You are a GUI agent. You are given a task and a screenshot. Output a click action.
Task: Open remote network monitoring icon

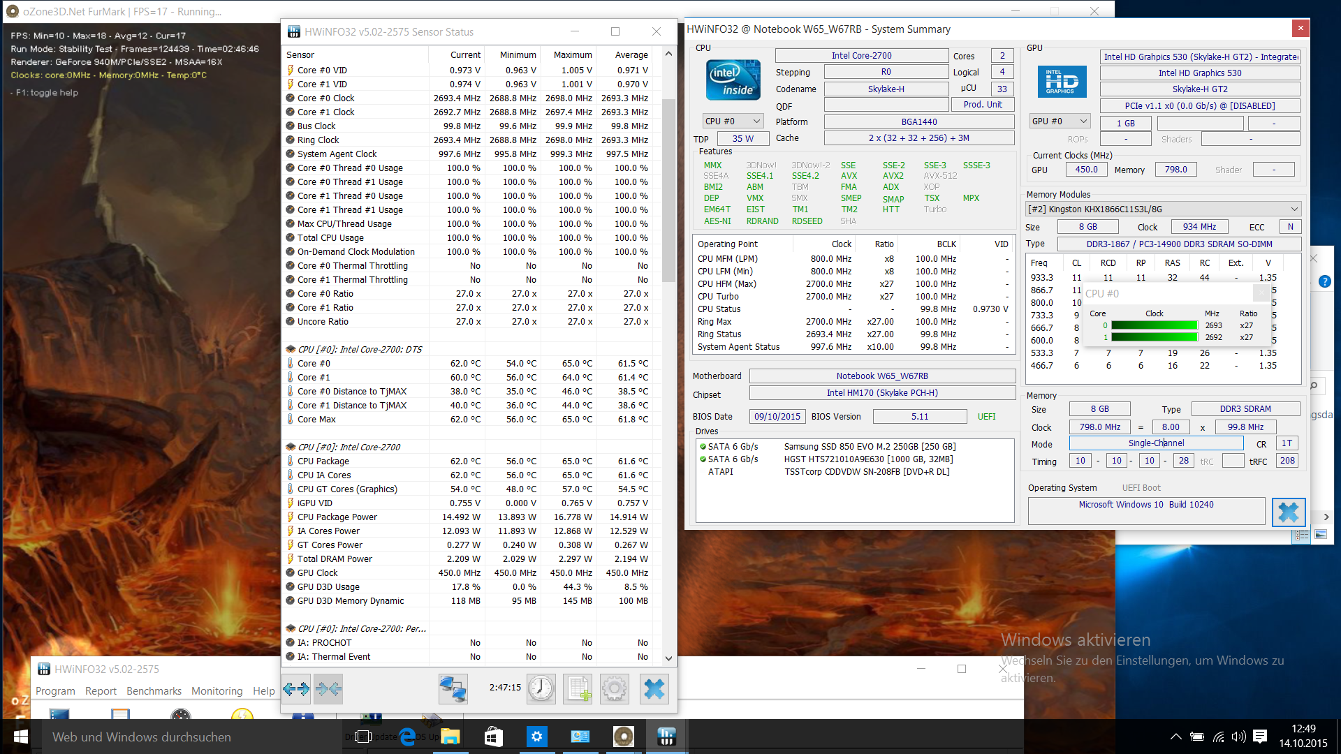coord(453,689)
